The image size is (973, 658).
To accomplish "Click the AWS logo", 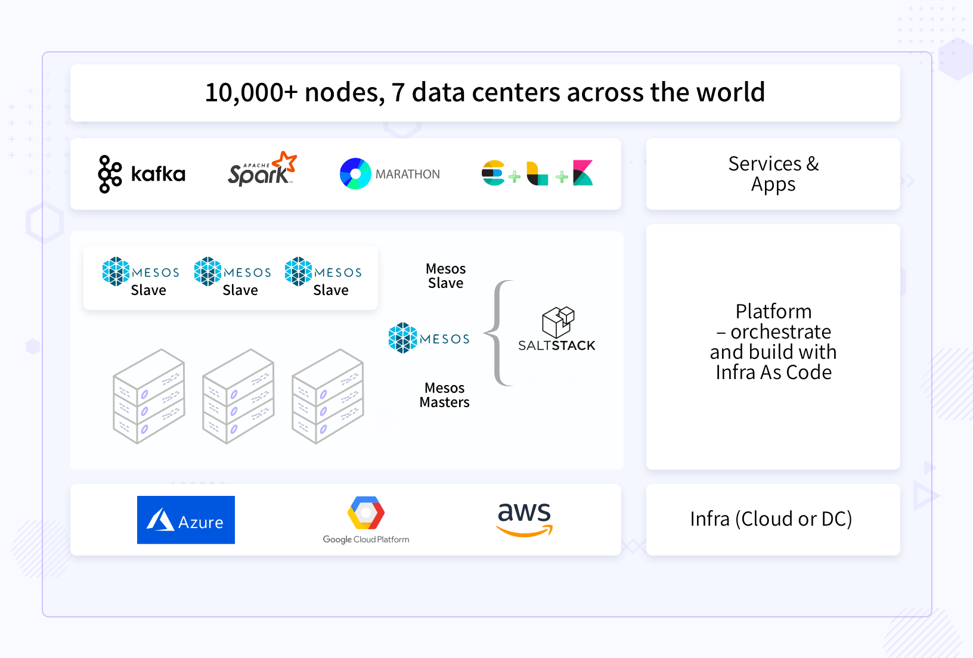I will tap(523, 519).
